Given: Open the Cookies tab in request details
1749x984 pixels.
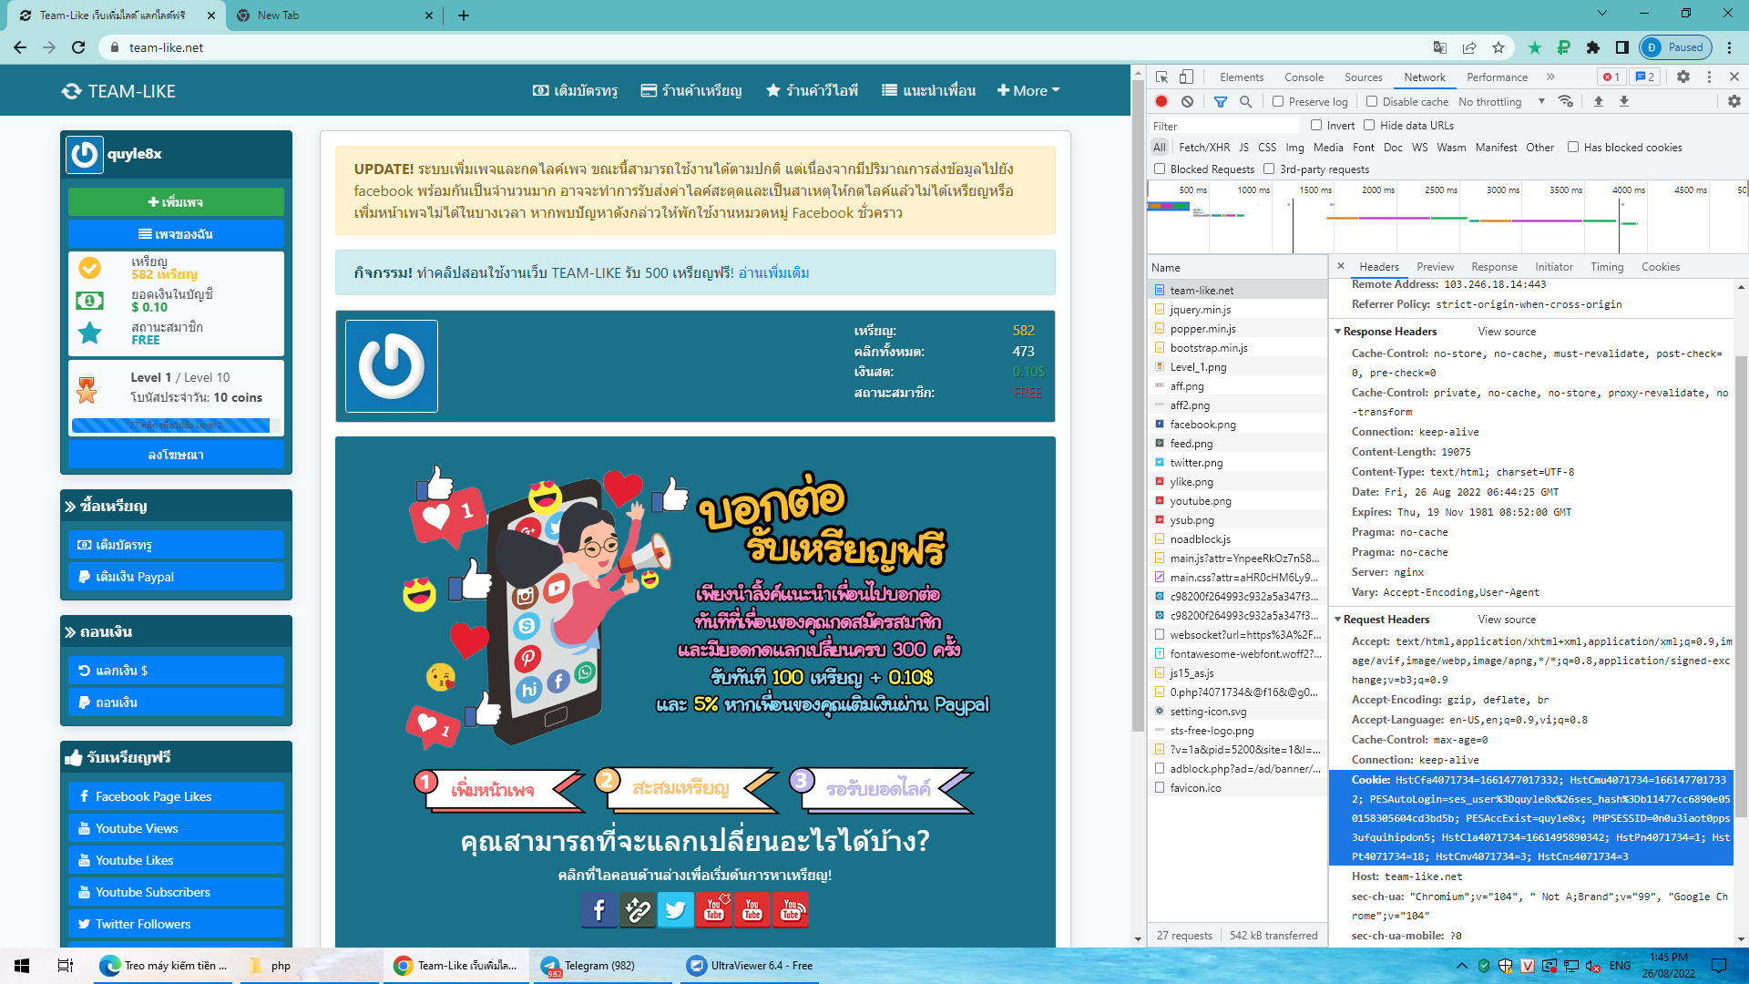Looking at the screenshot, I should coord(1661,267).
